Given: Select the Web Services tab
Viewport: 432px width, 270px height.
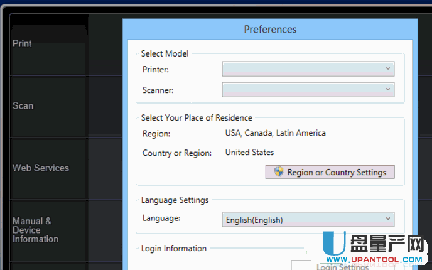Looking at the screenshot, I should coord(41,168).
